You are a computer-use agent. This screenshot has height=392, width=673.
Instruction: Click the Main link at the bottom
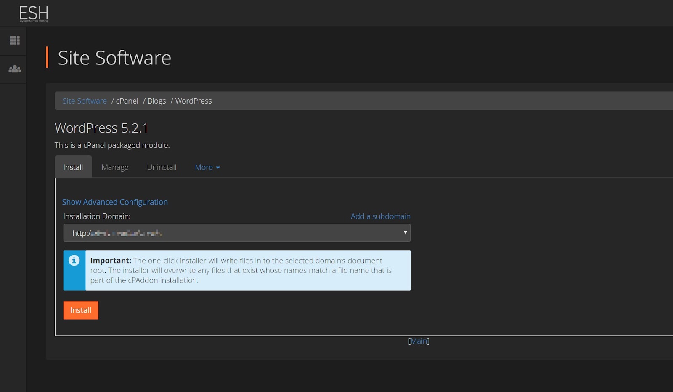[x=419, y=341]
